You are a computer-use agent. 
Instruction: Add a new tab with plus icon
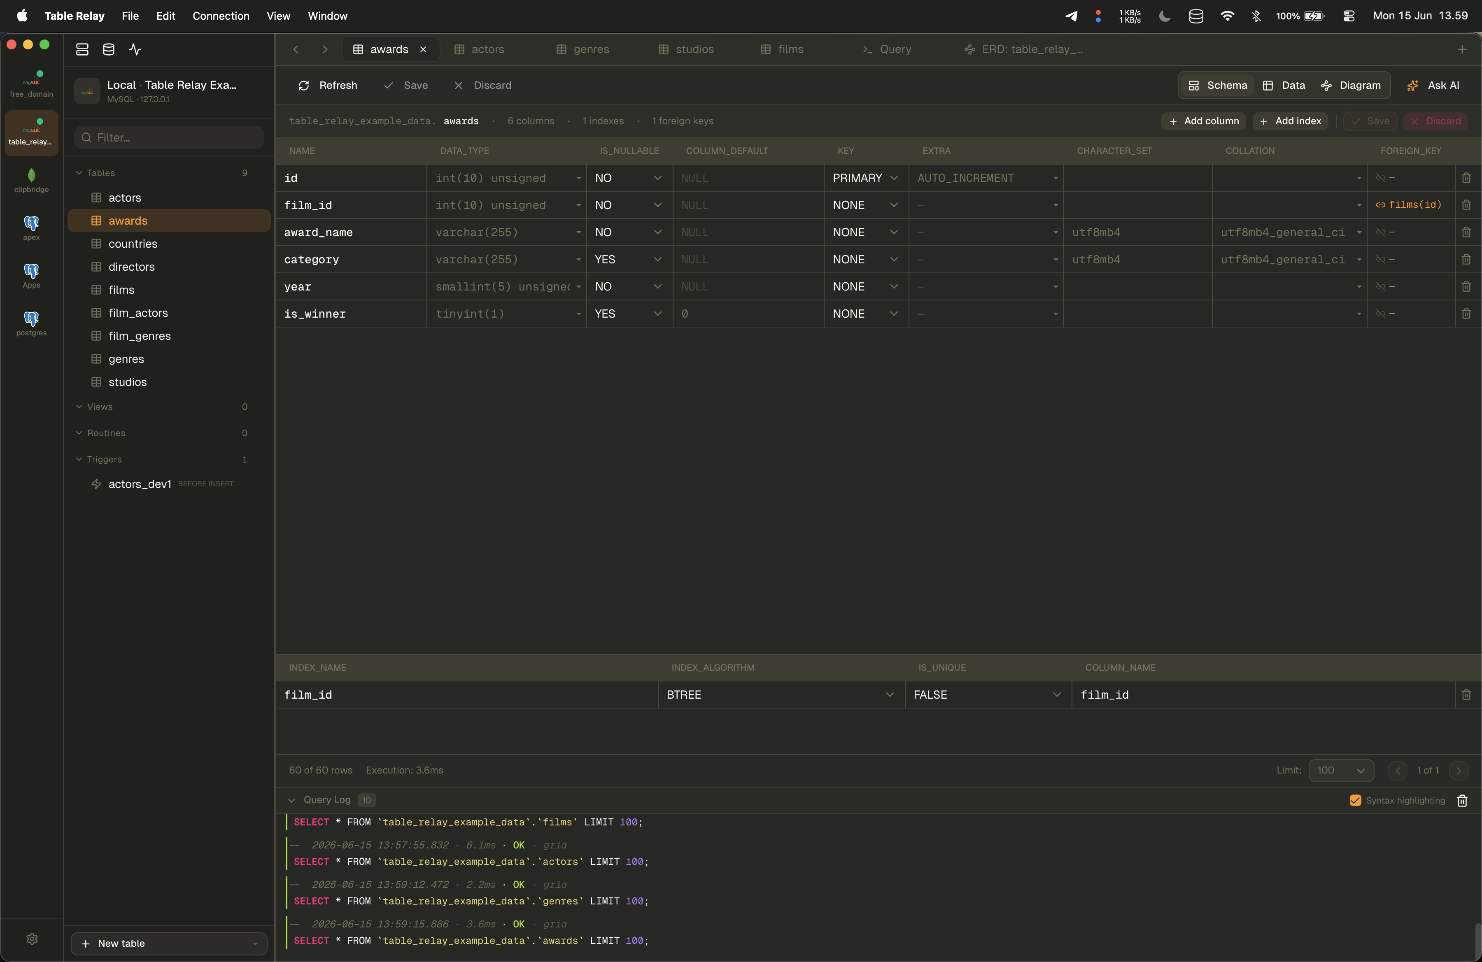click(x=1461, y=49)
